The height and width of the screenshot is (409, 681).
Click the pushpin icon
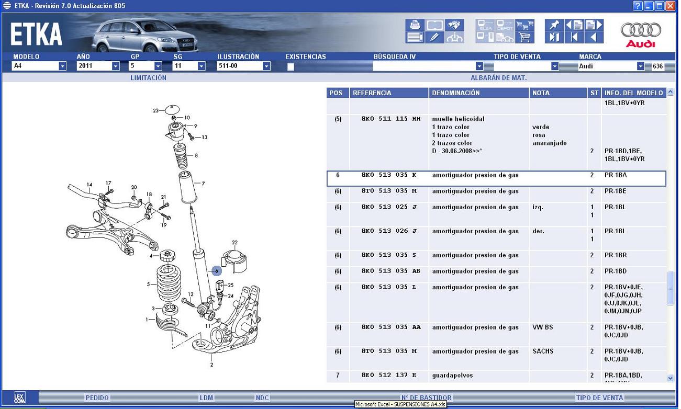(x=554, y=25)
